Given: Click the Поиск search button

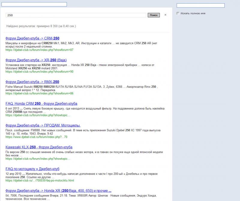Looking at the screenshot, I should (x=154, y=15).
